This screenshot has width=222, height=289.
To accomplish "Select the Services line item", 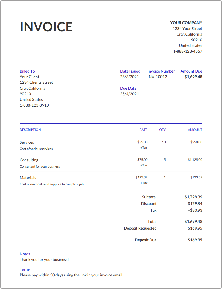I will (x=27, y=142).
